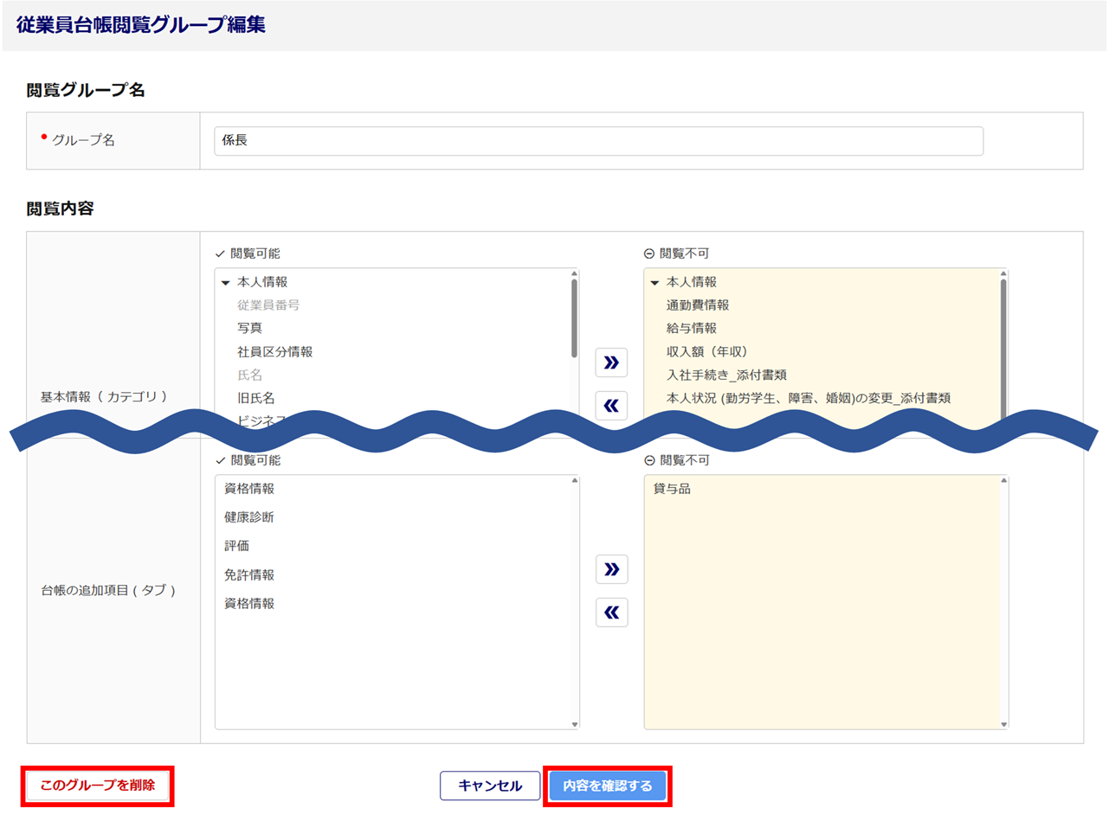Click the このグループを削除 button
Image resolution: width=1109 pixels, height=821 pixels.
click(98, 786)
